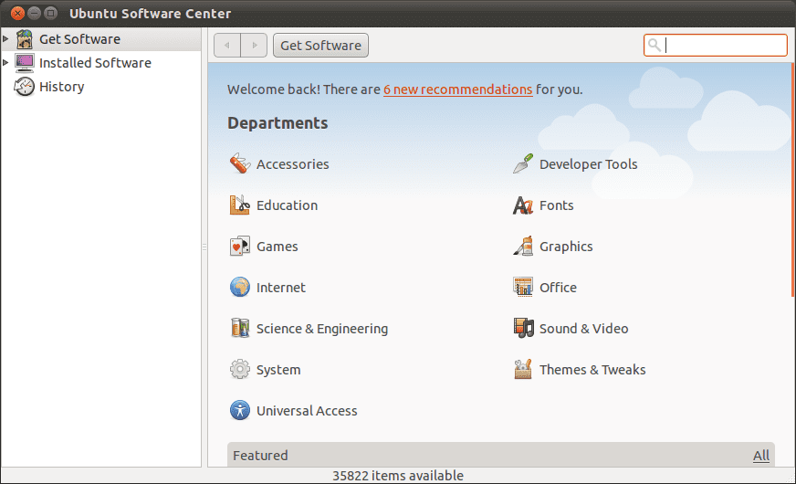Image resolution: width=796 pixels, height=484 pixels.
Task: Click the Universal Access icon
Action: 239,411
